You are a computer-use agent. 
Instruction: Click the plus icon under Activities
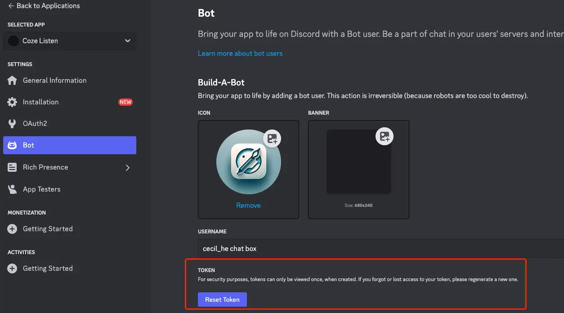[13, 268]
